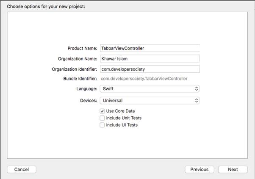The width and height of the screenshot is (255, 179).
Task: Enable the Include Unit Tests checkbox
Action: click(x=102, y=118)
